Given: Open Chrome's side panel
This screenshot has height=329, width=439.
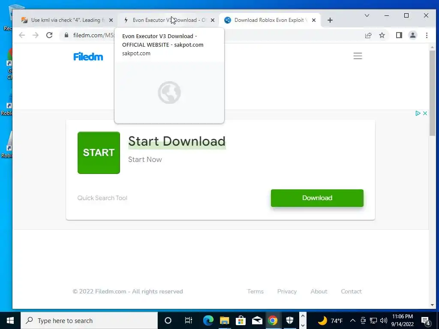Looking at the screenshot, I should [399, 35].
